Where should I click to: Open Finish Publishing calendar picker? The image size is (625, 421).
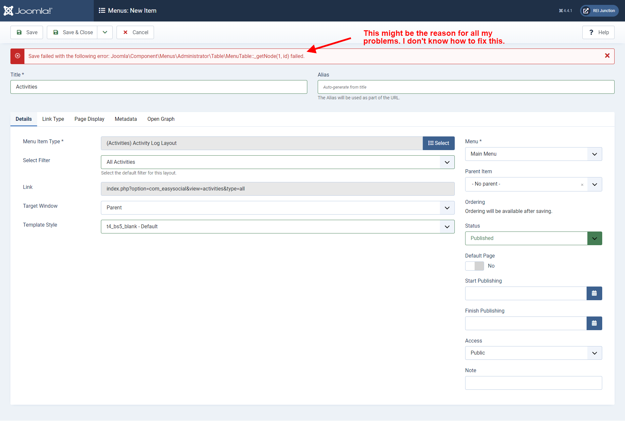click(x=594, y=323)
